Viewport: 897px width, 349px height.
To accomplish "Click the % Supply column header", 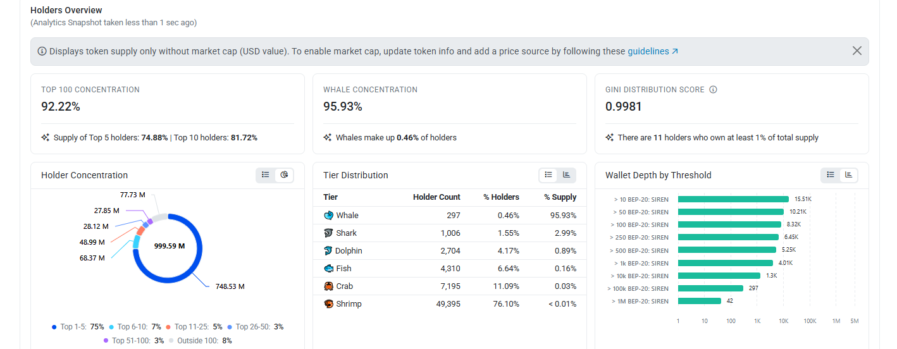I will pos(560,197).
